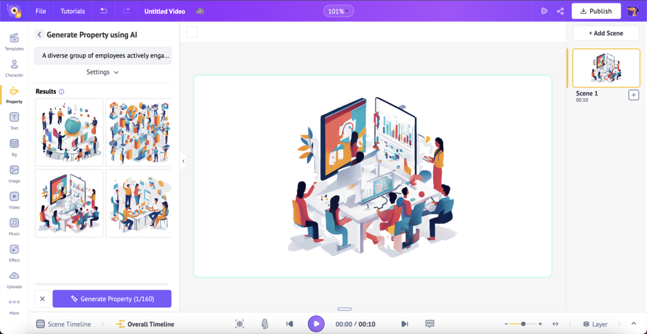
Task: Collapse the Generate Property panel using its chevron
Action: pyautogui.click(x=183, y=161)
